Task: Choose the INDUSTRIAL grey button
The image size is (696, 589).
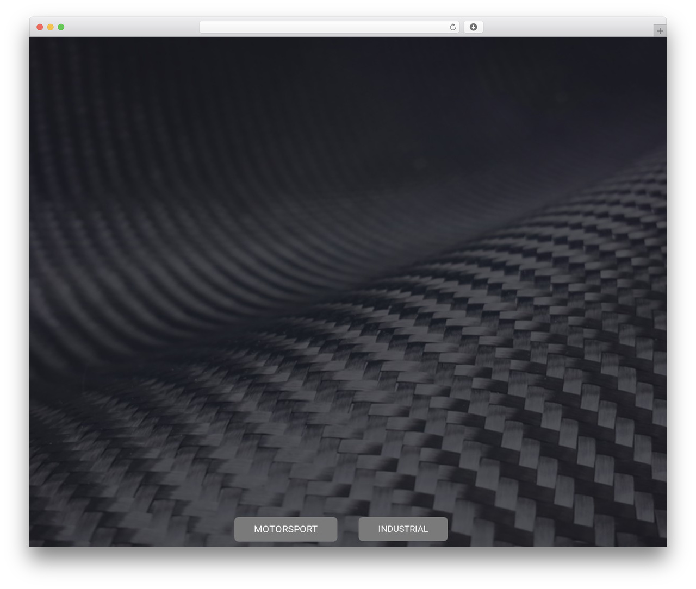Action: pyautogui.click(x=403, y=529)
